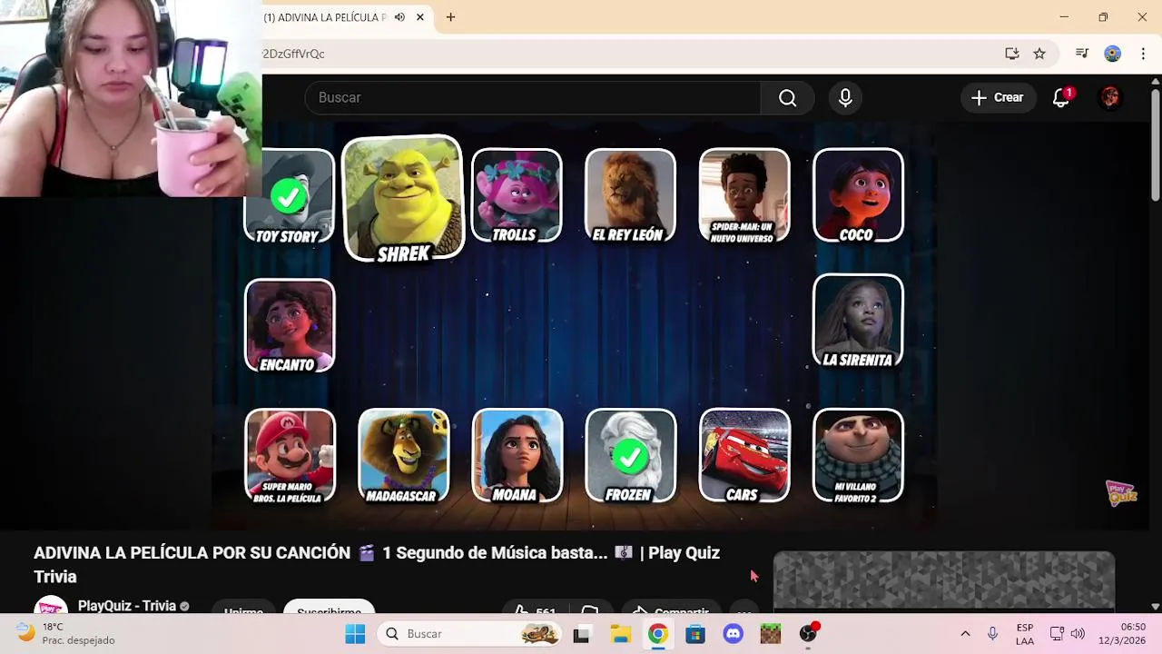The width and height of the screenshot is (1162, 654).
Task: Click the Mi Villano Favorito 2 card
Action: click(x=858, y=455)
